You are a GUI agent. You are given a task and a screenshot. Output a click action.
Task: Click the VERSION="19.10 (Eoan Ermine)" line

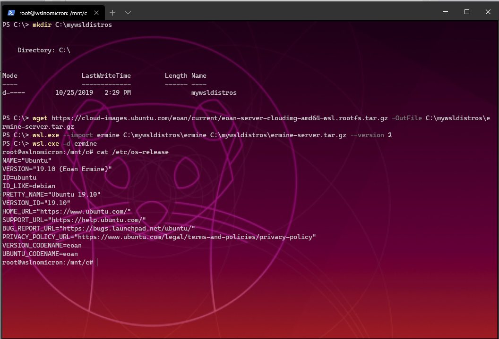(x=57, y=169)
